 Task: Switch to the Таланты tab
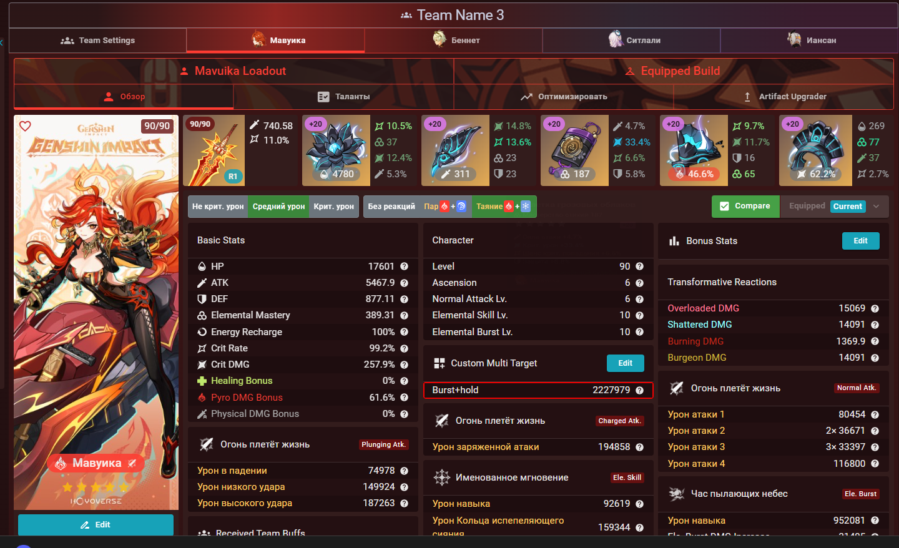click(x=344, y=97)
